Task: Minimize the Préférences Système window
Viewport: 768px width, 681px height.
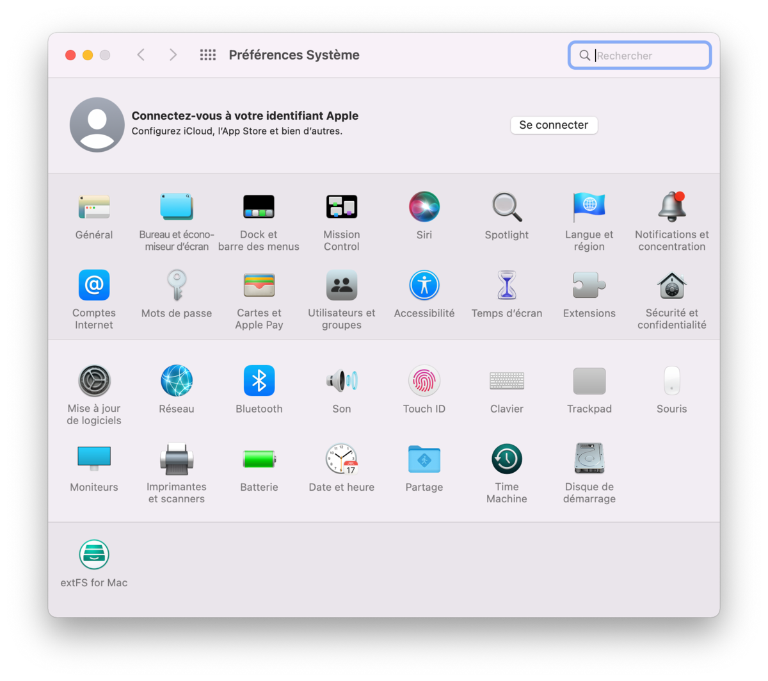Action: pyautogui.click(x=88, y=55)
